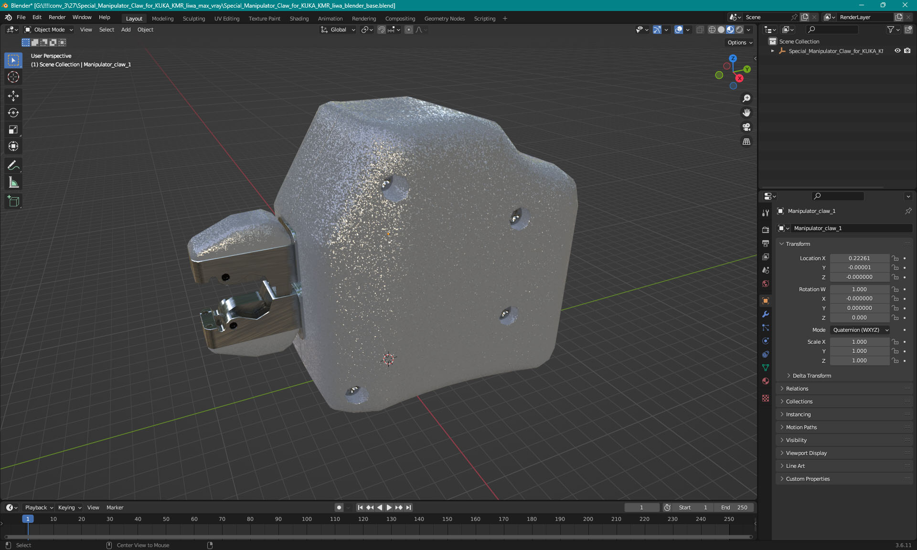
Task: Switch to the UV Editing workspace tab
Action: [x=227, y=19]
